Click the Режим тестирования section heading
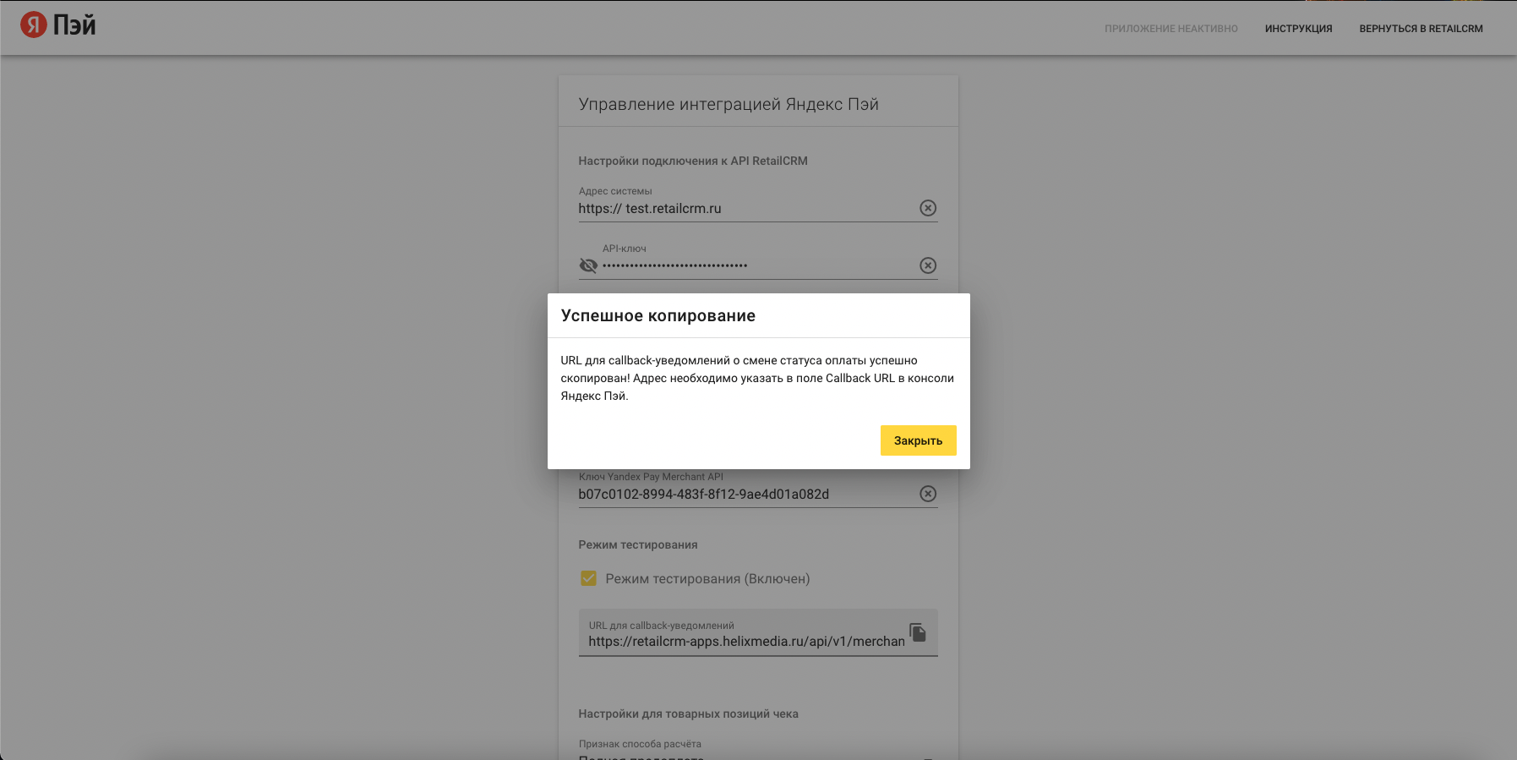This screenshot has width=1517, height=760. 638,544
